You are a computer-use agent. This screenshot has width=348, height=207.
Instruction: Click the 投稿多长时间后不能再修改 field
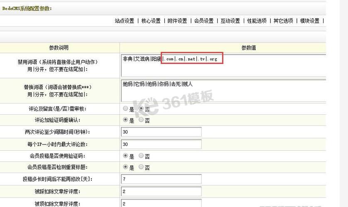[x=162, y=179]
